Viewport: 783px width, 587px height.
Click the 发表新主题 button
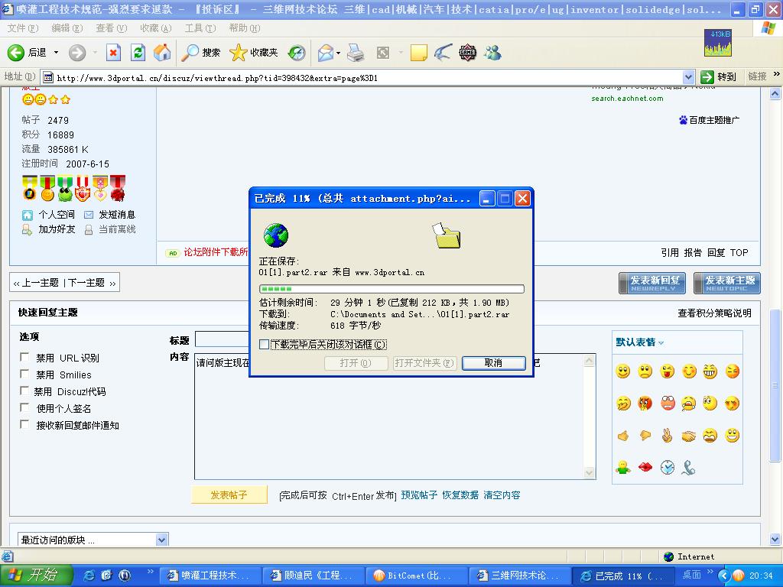(727, 283)
